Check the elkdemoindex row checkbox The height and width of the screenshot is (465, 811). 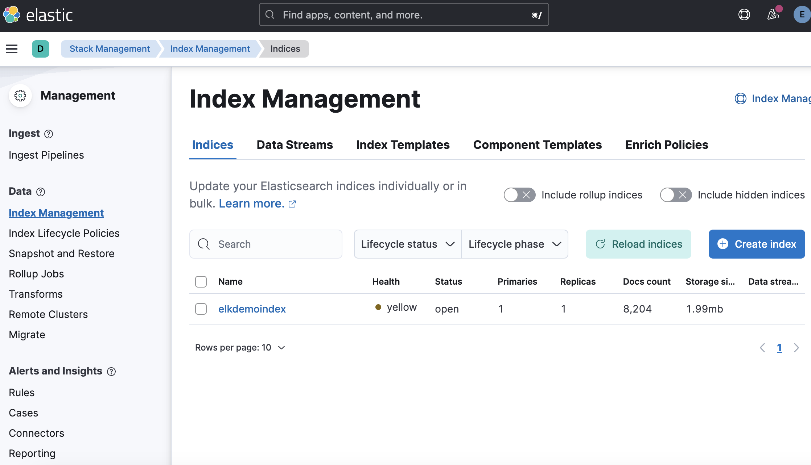[201, 309]
